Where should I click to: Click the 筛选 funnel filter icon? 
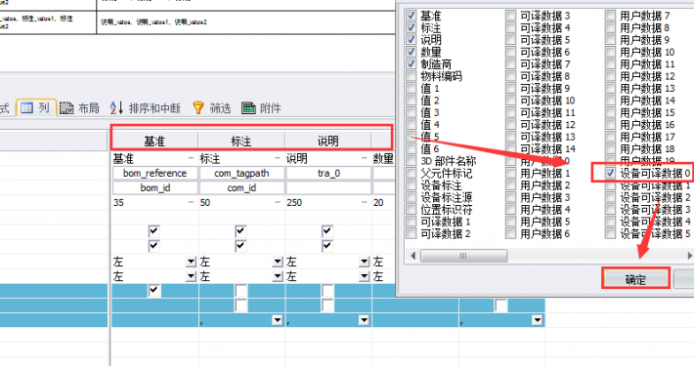[198, 108]
